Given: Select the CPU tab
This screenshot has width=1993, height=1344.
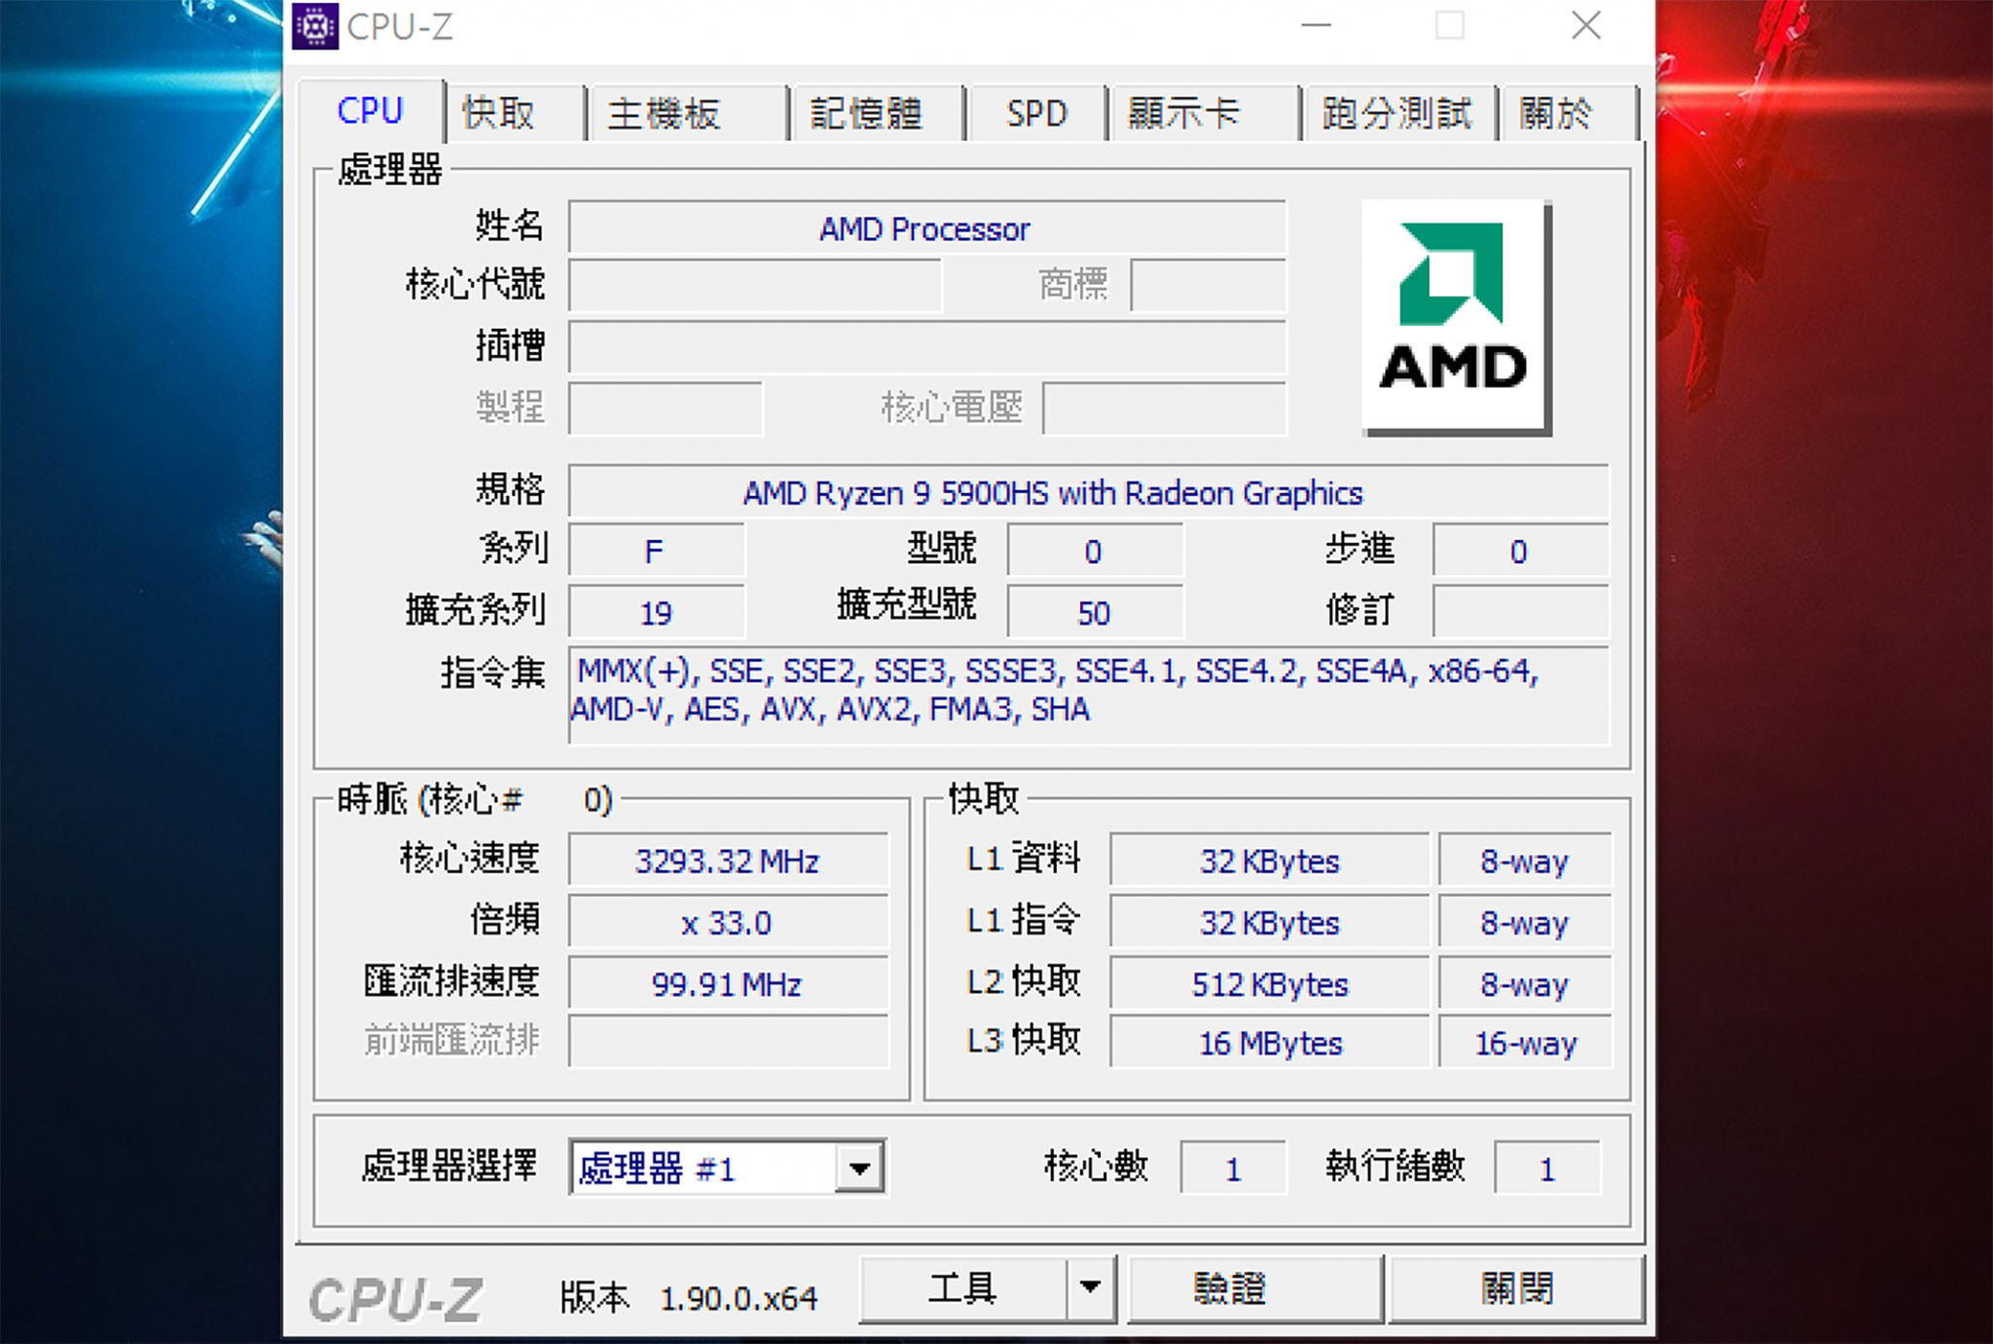Looking at the screenshot, I should coord(371,110).
